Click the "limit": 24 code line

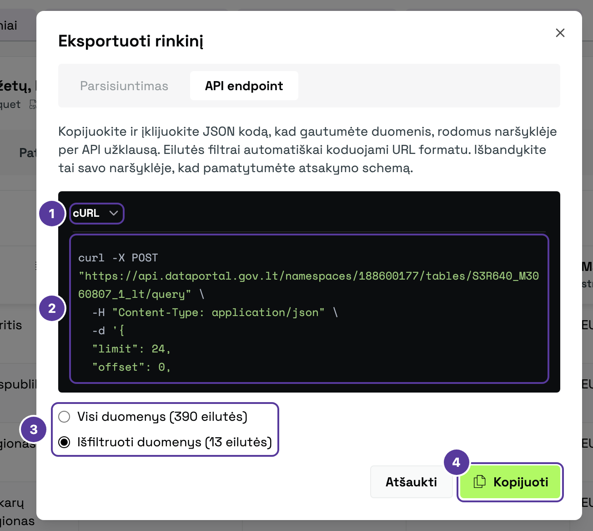pyautogui.click(x=131, y=349)
